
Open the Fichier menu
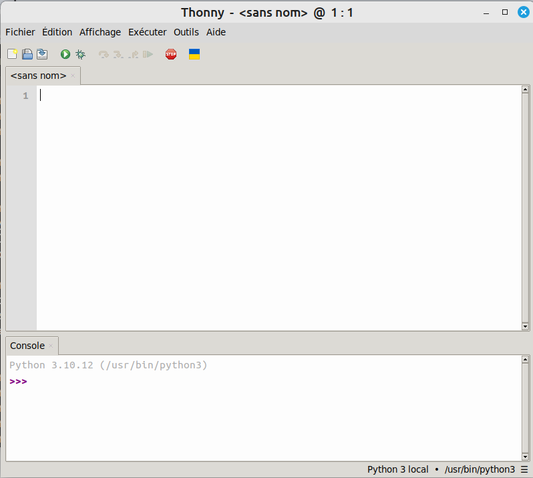(x=20, y=32)
